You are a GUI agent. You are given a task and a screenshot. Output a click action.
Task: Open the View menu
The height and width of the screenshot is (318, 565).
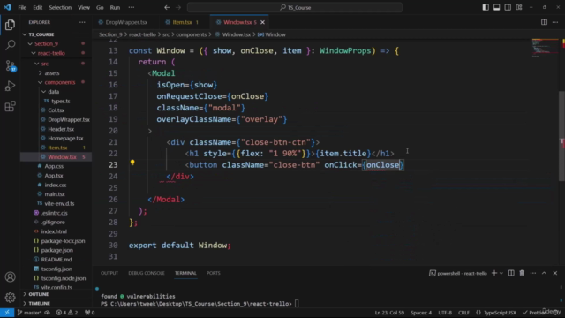pyautogui.click(x=84, y=7)
